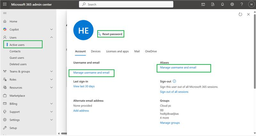Click the 'Cloud pc' group name

click(165, 106)
